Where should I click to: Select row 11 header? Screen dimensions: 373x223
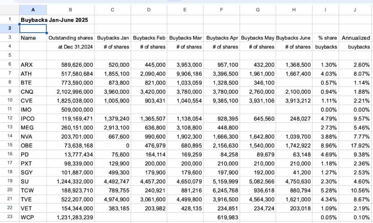pyautogui.click(x=10, y=109)
